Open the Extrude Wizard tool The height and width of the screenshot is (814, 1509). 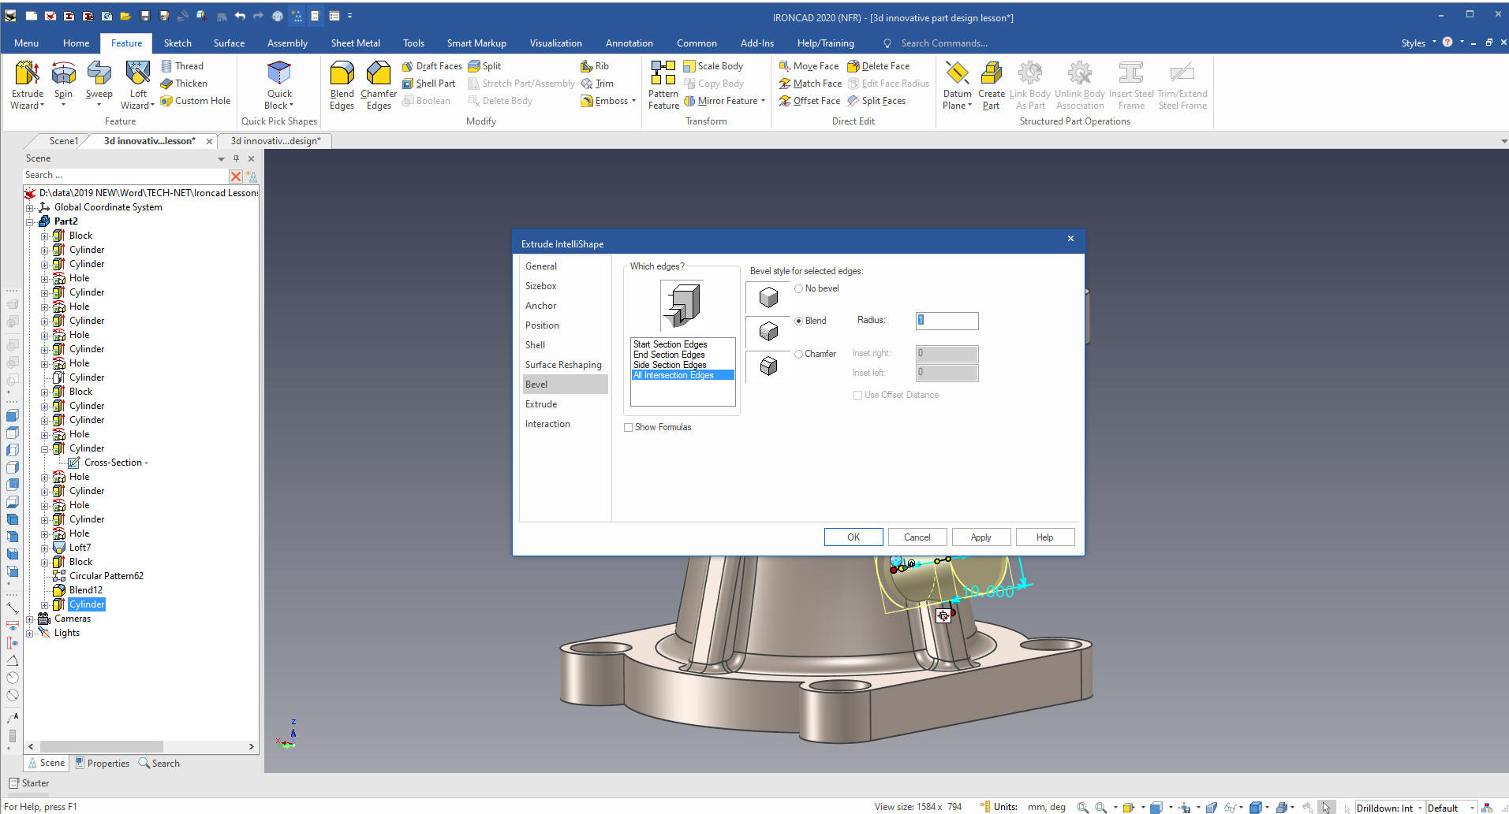28,85
